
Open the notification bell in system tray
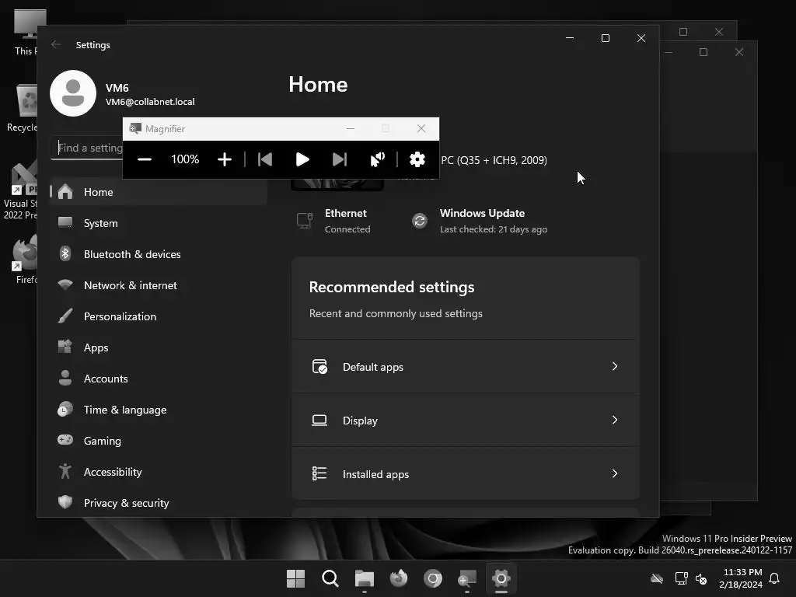pyautogui.click(x=774, y=578)
